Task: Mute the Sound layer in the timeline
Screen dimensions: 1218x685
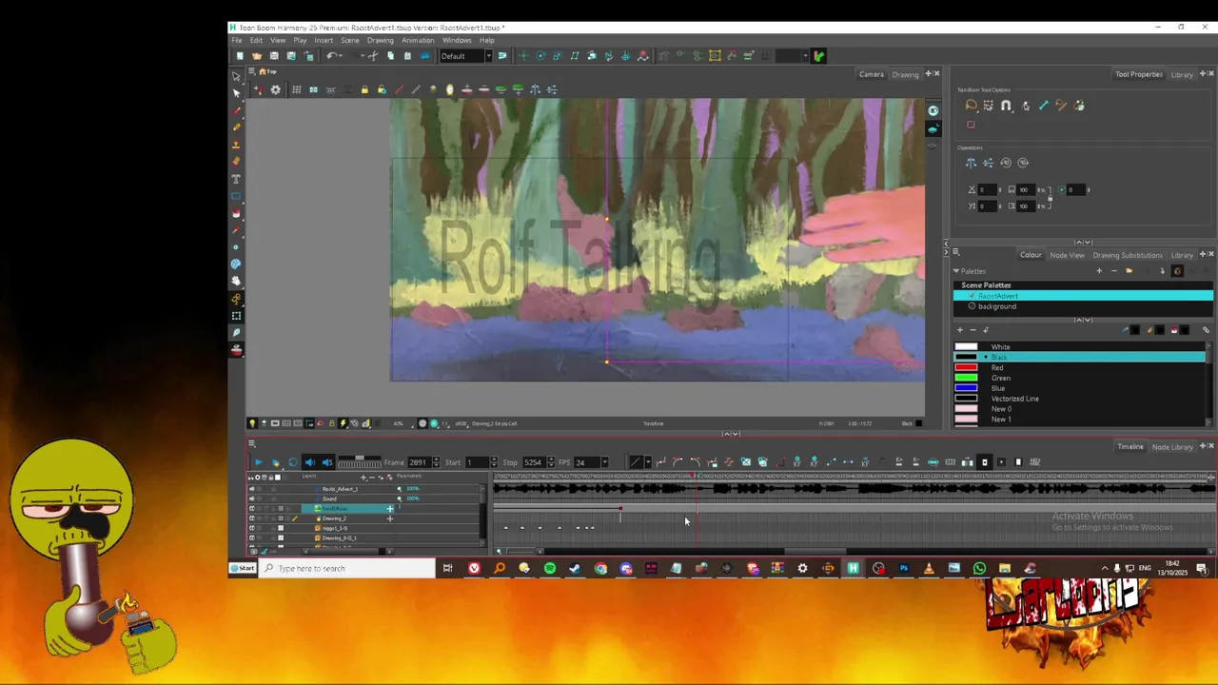Action: click(252, 499)
